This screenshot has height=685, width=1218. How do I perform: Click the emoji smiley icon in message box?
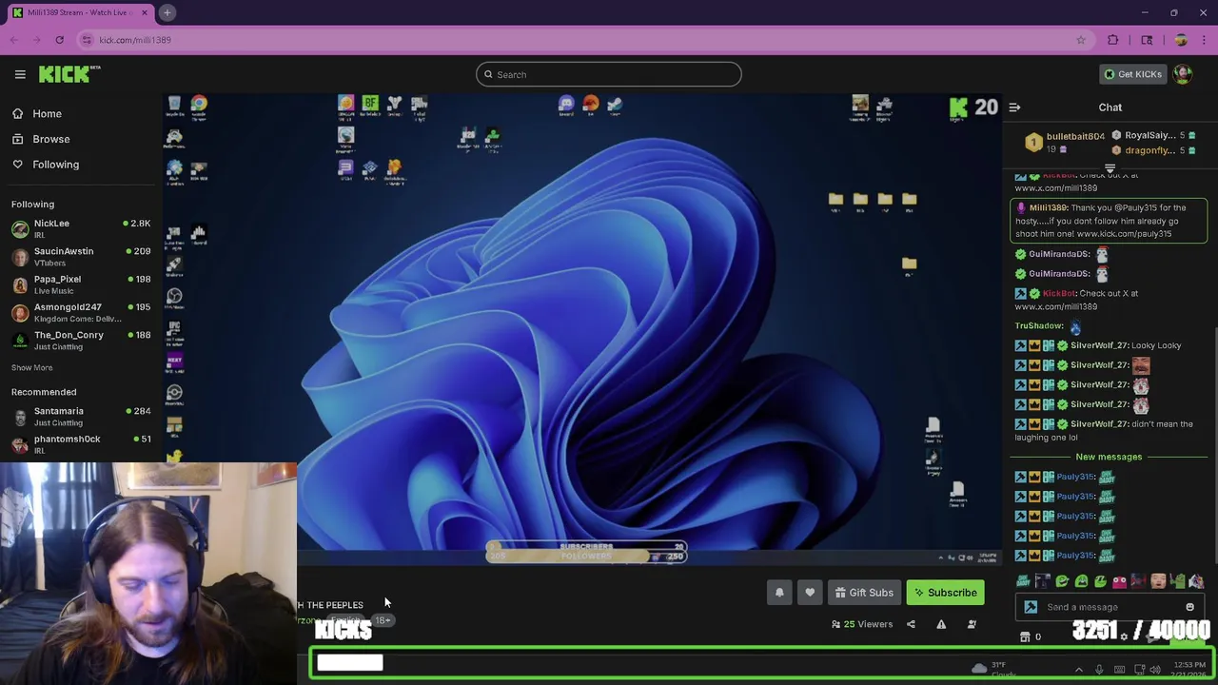[x=1189, y=607]
